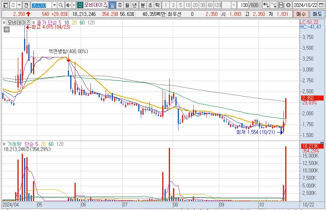Click the panel toggle icon at toolbar start
The width and height of the screenshot is (326, 210).
[5, 5]
